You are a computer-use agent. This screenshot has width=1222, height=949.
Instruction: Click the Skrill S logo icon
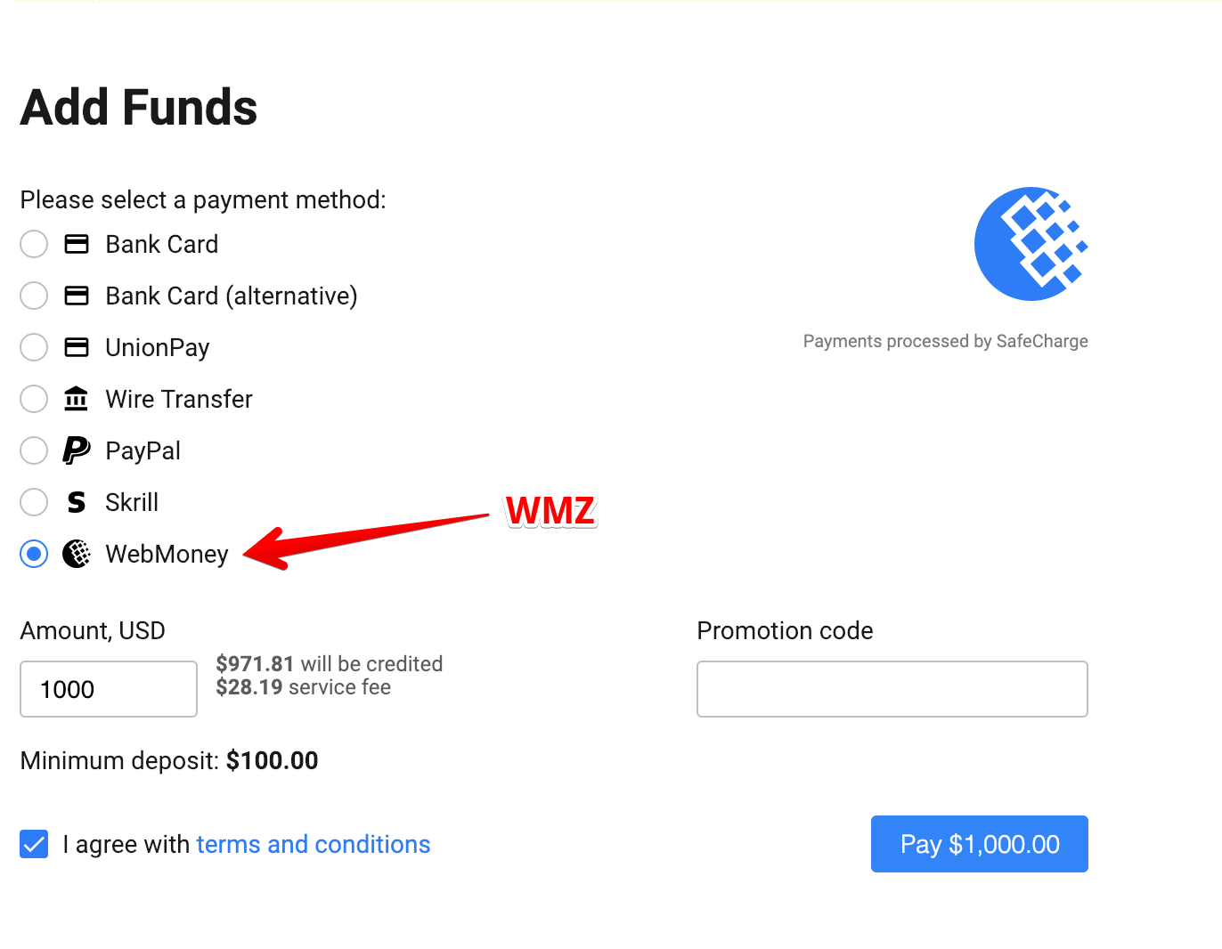pos(77,502)
